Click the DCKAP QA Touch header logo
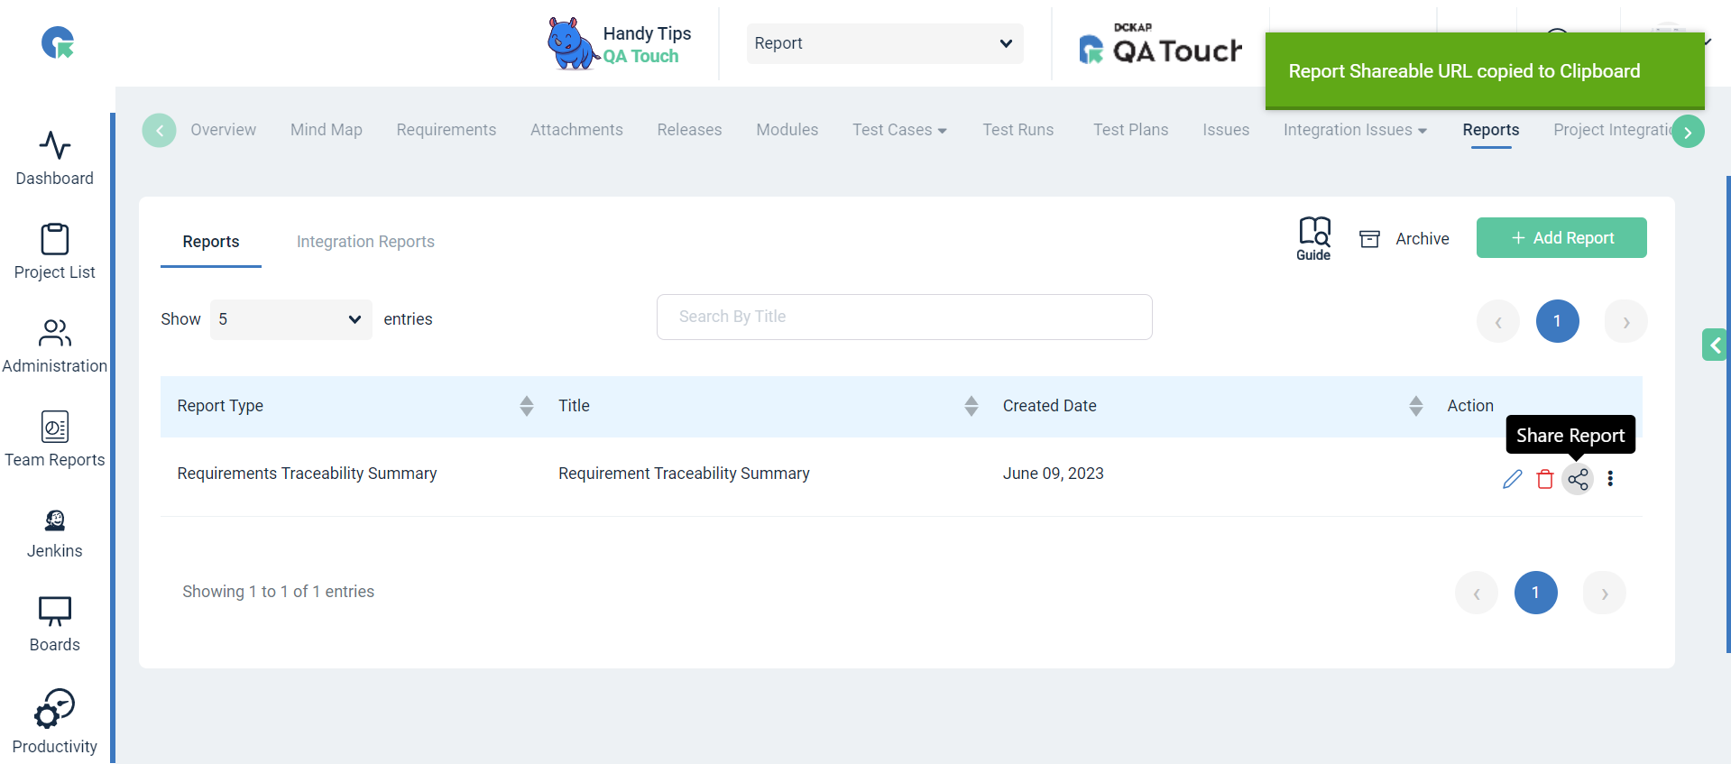The width and height of the screenshot is (1731, 764). pos(1161,45)
